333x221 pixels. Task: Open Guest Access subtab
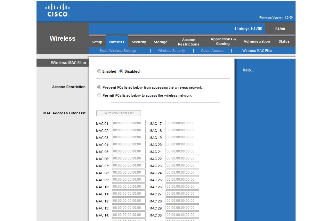[212, 51]
